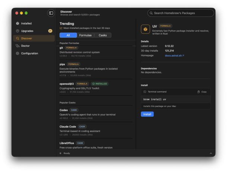Copy the brew install uv command
This screenshot has width=227, height=172.
tap(202, 92)
